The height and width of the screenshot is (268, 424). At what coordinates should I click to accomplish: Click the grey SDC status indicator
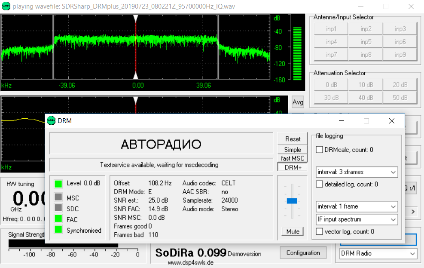click(58, 208)
